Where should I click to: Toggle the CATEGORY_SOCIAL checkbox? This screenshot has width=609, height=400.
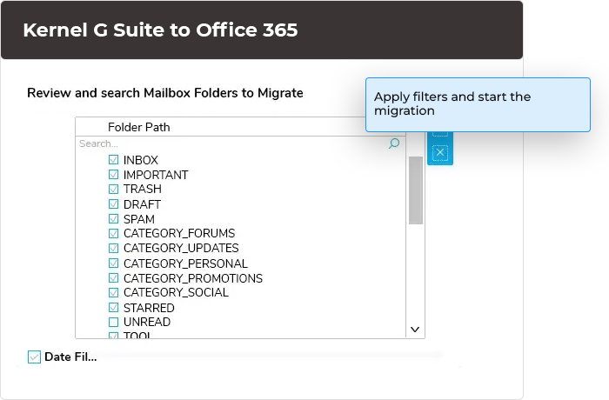[x=113, y=292]
